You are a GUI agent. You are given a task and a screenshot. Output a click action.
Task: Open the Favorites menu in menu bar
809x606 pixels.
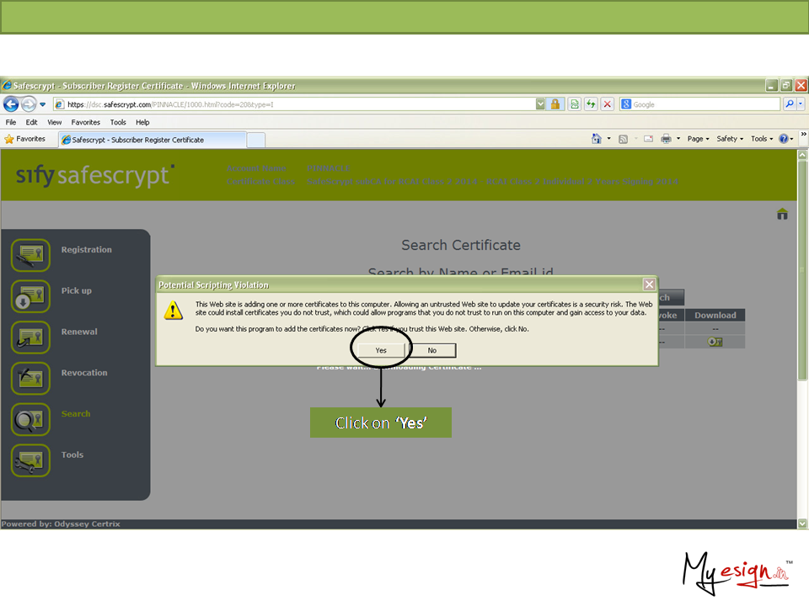85,122
